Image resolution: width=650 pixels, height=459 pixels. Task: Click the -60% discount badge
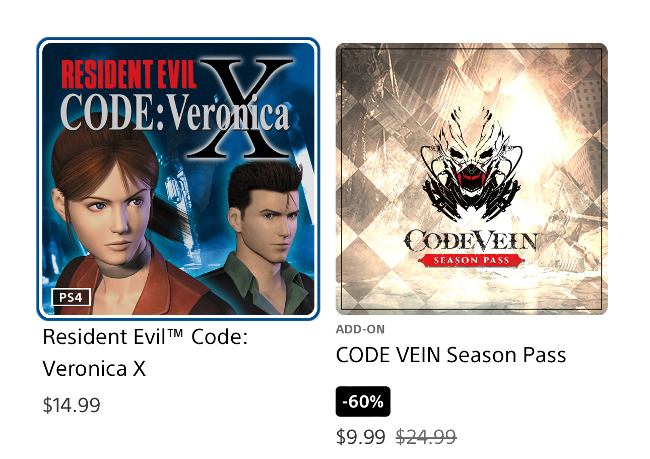coord(363,401)
